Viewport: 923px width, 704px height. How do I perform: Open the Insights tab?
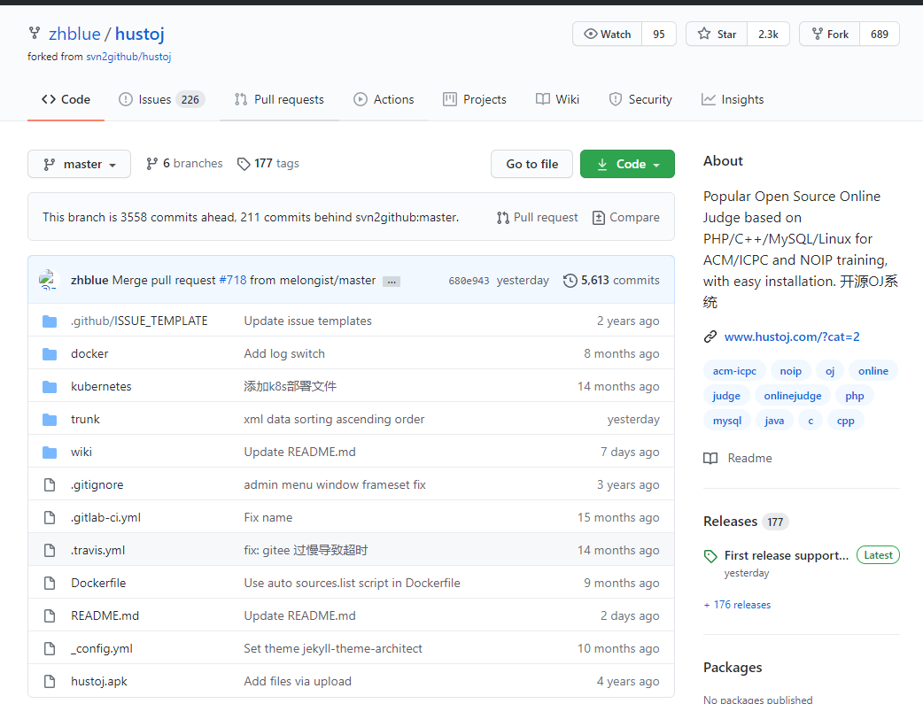click(x=733, y=99)
